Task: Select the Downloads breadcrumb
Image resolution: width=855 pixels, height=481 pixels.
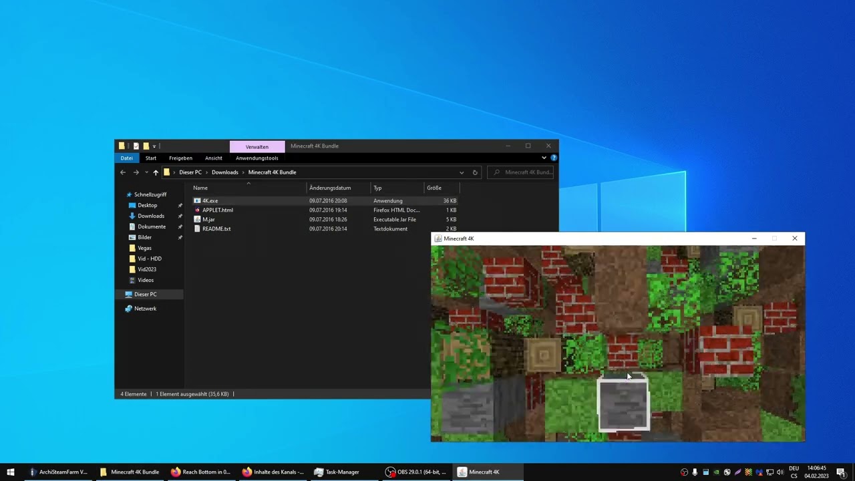Action: pos(225,172)
